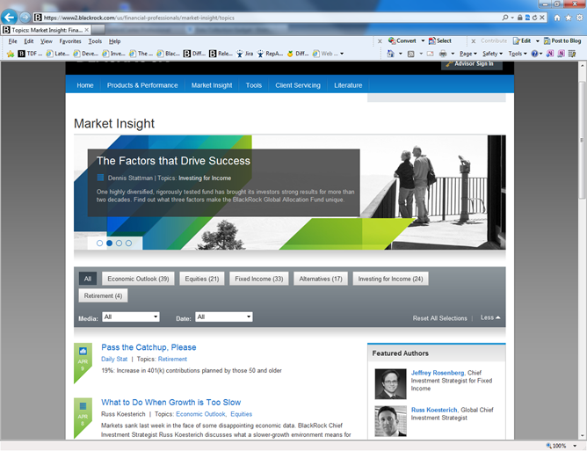This screenshot has width=587, height=451.
Task: Select the first carousel slide dot
Action: coord(99,244)
